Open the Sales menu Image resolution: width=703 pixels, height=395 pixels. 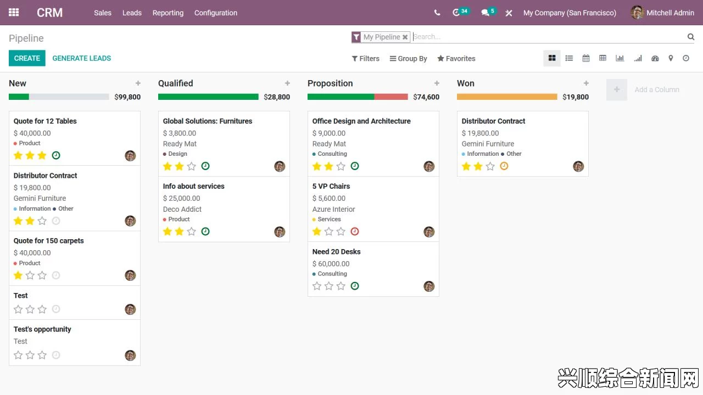pos(103,13)
